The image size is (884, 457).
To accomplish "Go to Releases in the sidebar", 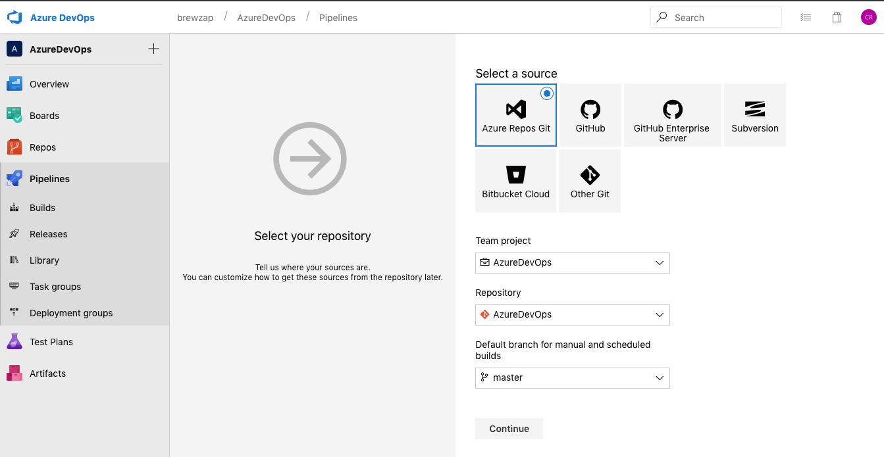I will click(49, 234).
